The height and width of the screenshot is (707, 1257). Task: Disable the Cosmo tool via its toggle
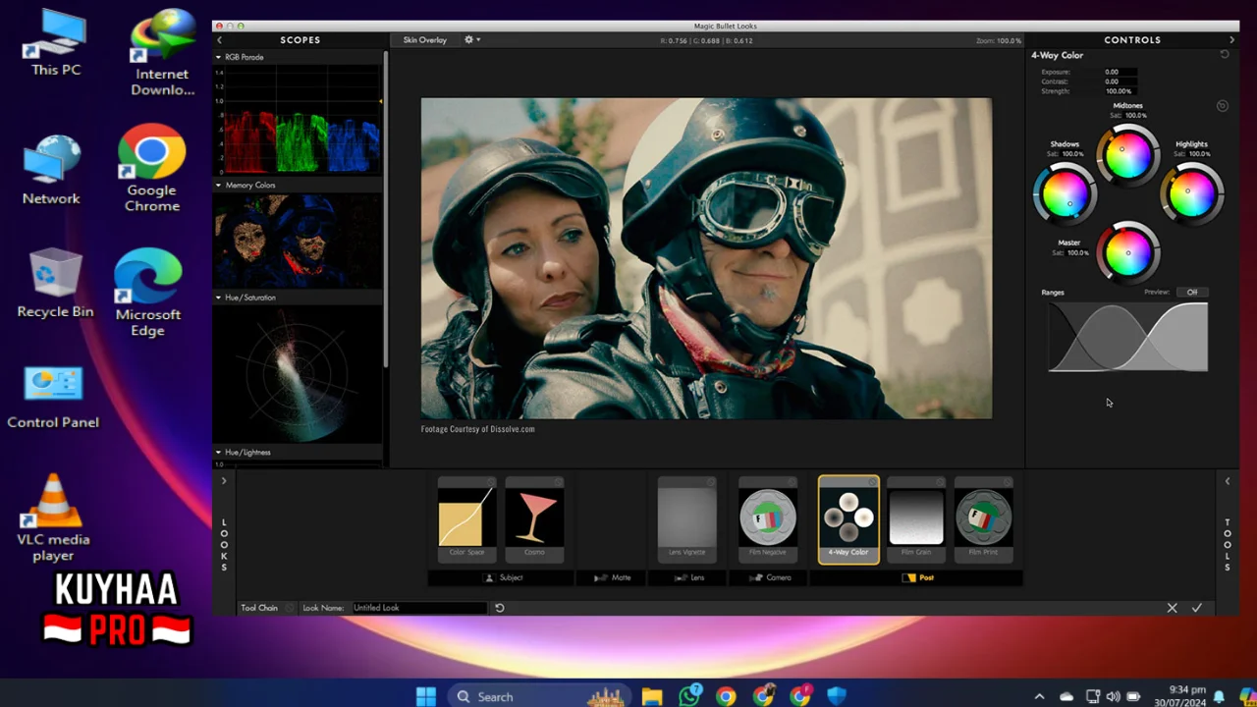tap(558, 482)
